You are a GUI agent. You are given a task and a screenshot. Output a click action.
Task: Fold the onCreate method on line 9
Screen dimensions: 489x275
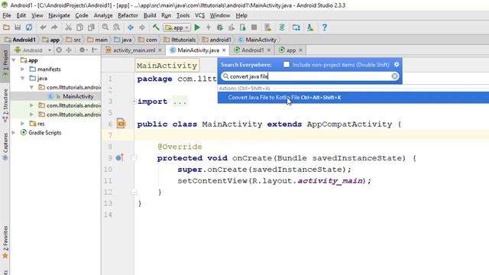coord(134,158)
